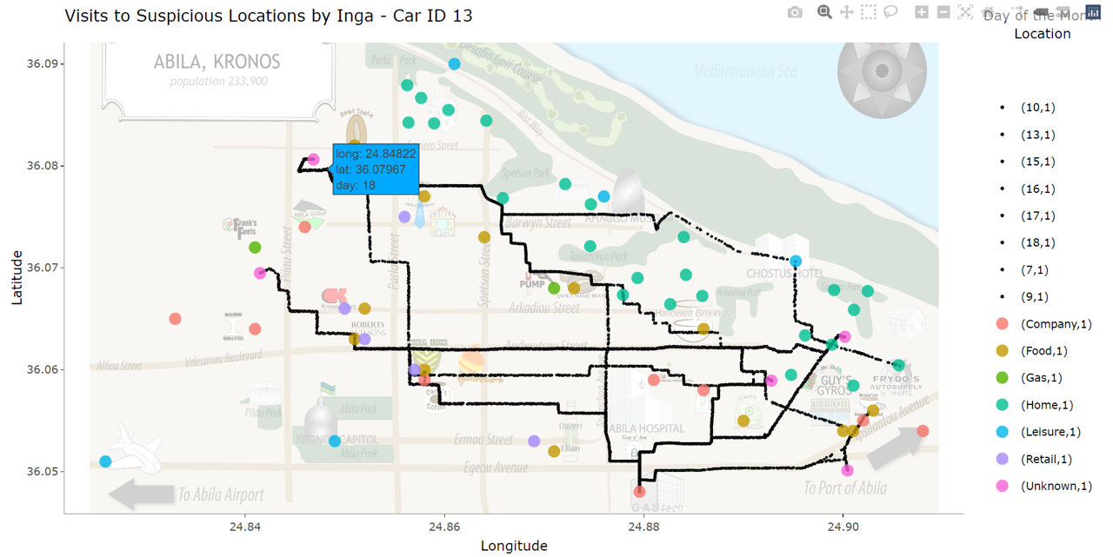1113x557 pixels.
Task: Zoom in using the plus icon
Action: [921, 13]
